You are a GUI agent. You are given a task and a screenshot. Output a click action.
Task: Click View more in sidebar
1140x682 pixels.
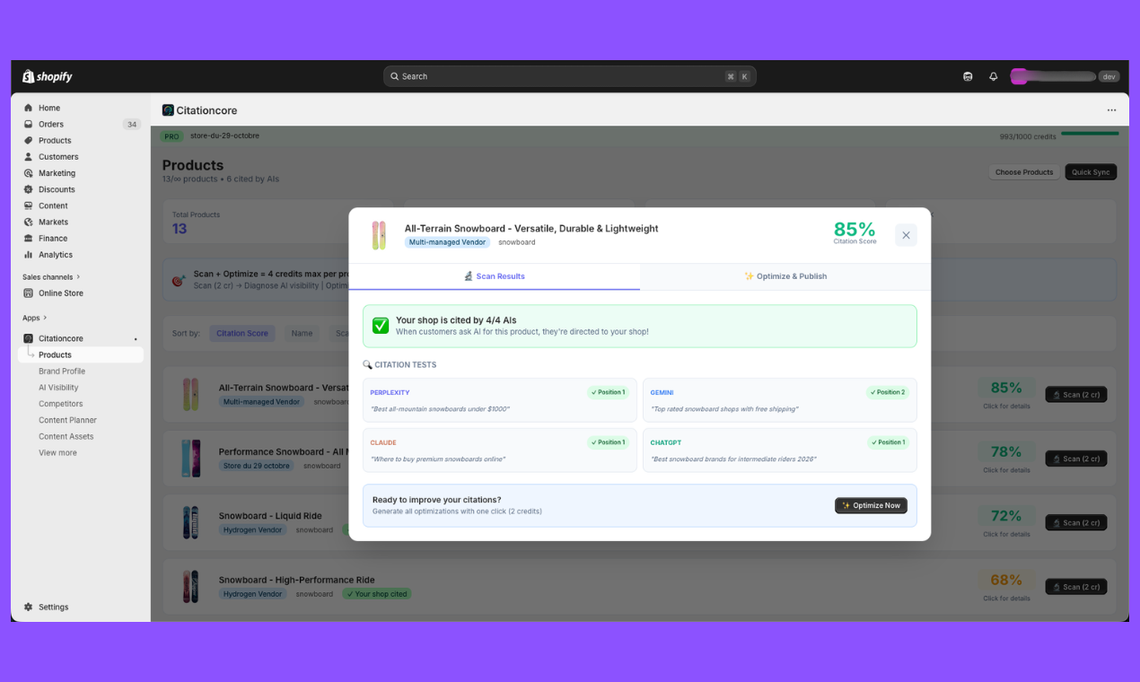coord(57,453)
